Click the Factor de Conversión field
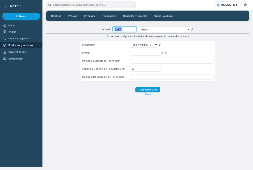253x170 pixels. 146,69
